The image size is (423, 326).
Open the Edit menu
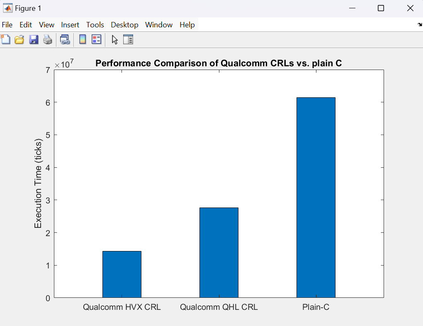pyautogui.click(x=26, y=25)
